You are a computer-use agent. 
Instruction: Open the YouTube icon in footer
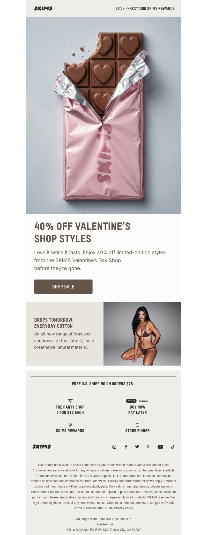point(160,447)
